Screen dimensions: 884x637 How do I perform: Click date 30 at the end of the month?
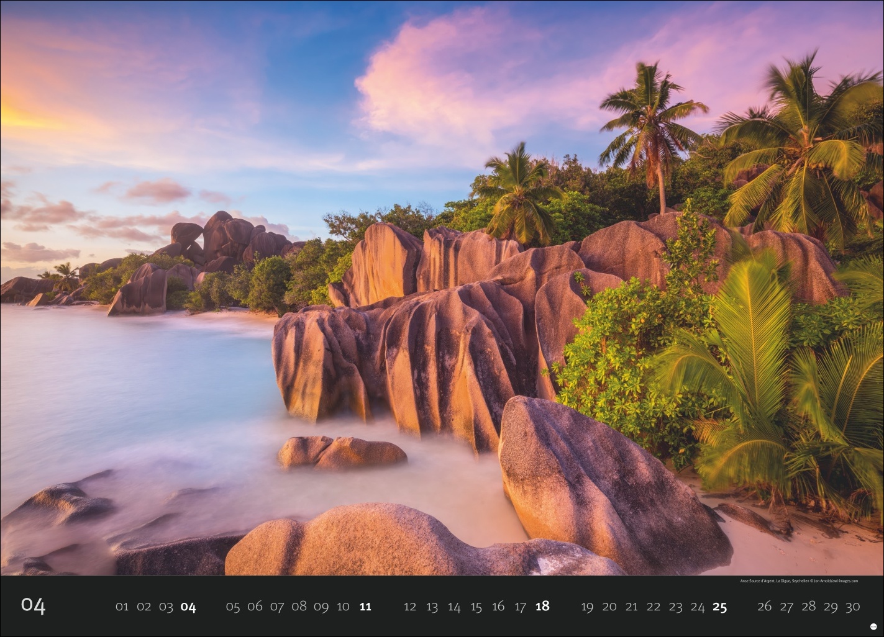coord(852,607)
